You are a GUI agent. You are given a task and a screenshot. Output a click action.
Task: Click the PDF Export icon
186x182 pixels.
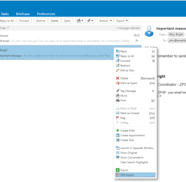pos(118,175)
